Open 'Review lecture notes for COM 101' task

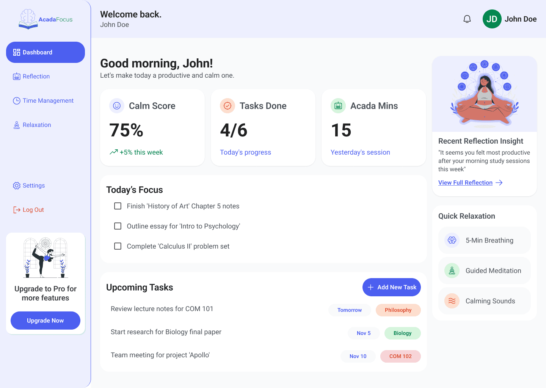162,309
